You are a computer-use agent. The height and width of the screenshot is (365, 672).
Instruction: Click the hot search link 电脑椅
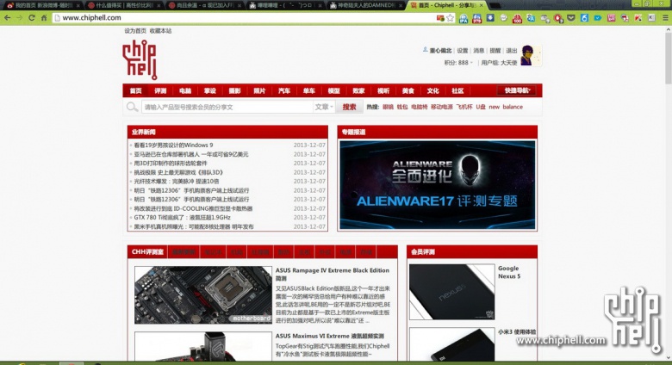point(420,107)
